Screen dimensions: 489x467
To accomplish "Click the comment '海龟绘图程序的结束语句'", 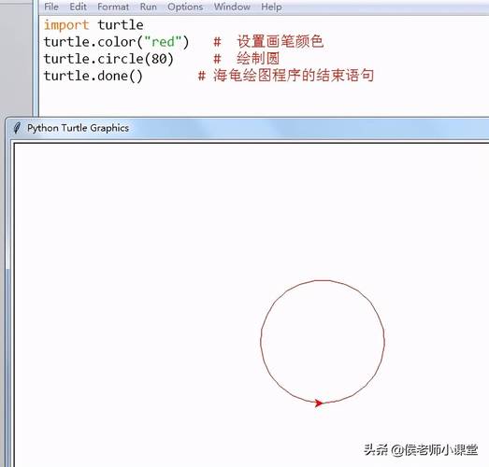I will 294,76.
